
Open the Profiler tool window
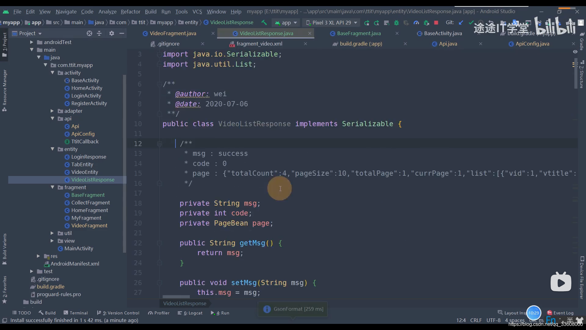(159, 313)
